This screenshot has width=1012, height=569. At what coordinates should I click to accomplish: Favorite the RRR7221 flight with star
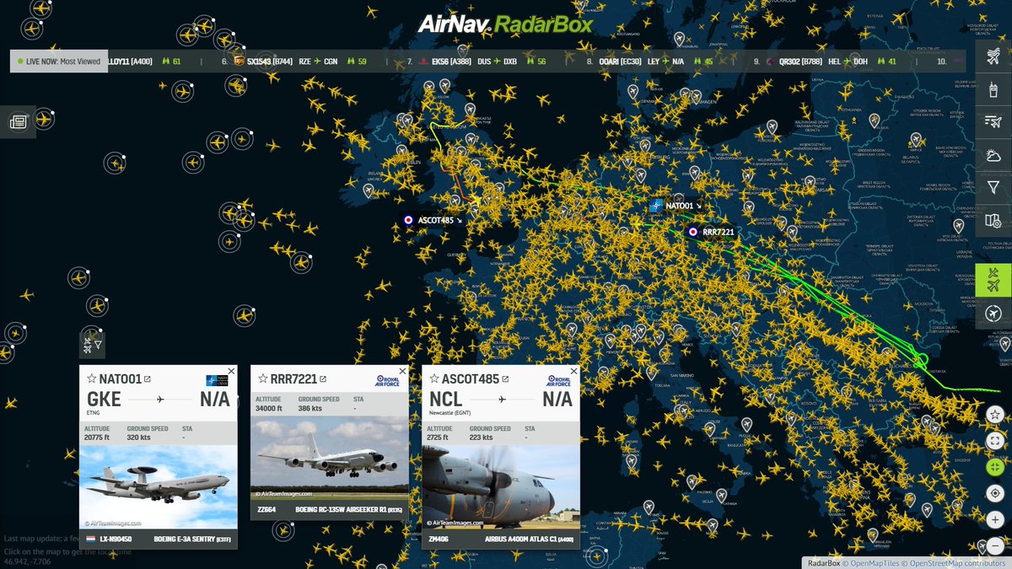tap(262, 378)
